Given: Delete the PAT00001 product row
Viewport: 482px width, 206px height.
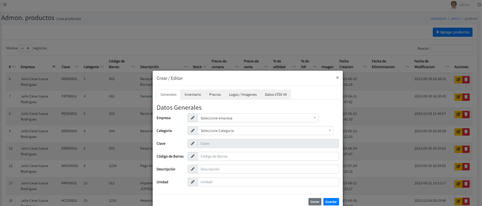Looking at the screenshot, I should tap(466, 97).
